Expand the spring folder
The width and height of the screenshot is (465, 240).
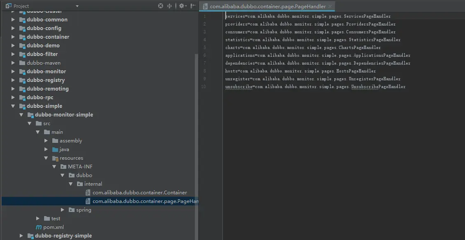pyautogui.click(x=63, y=210)
